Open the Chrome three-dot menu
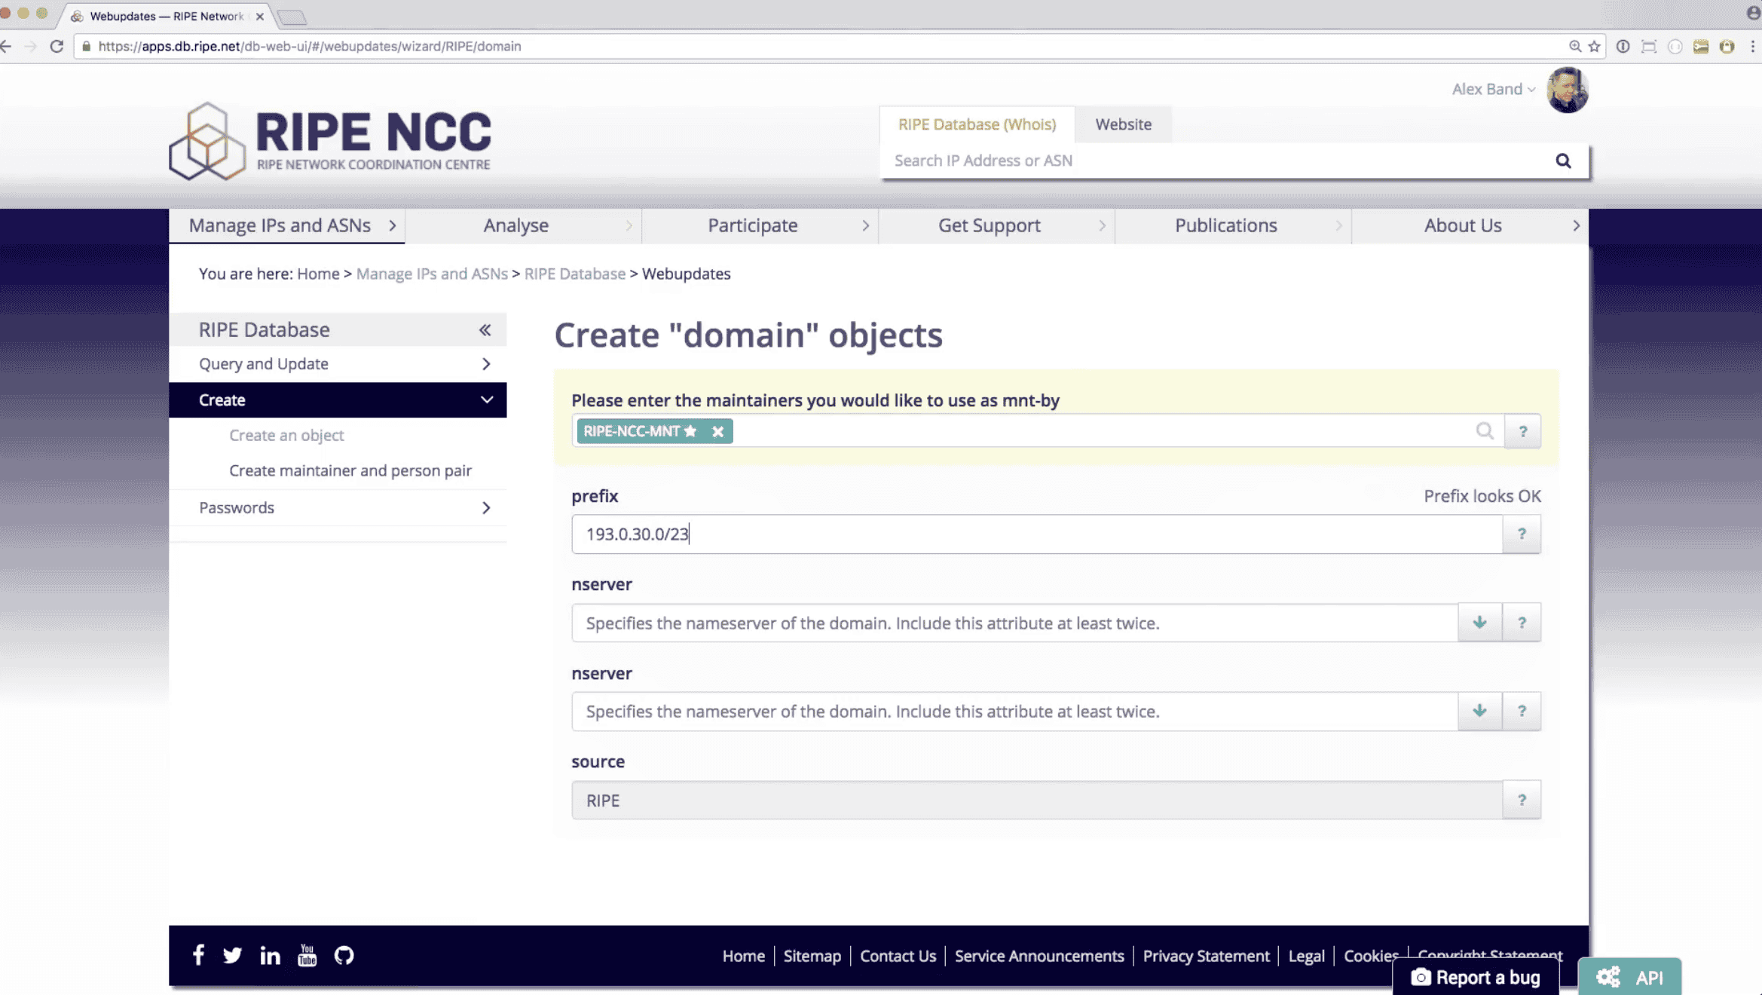 tap(1753, 46)
